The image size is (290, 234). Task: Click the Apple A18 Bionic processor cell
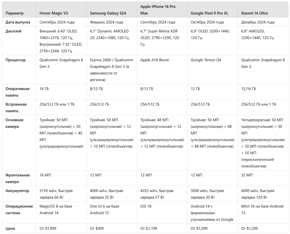[x=155, y=60]
